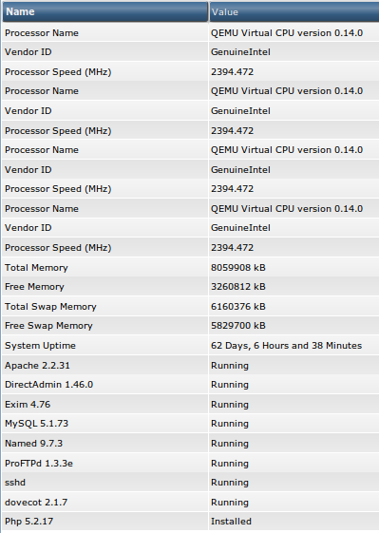
Task: Click Running status of ProFTPd 1.3.3e
Action: click(230, 464)
